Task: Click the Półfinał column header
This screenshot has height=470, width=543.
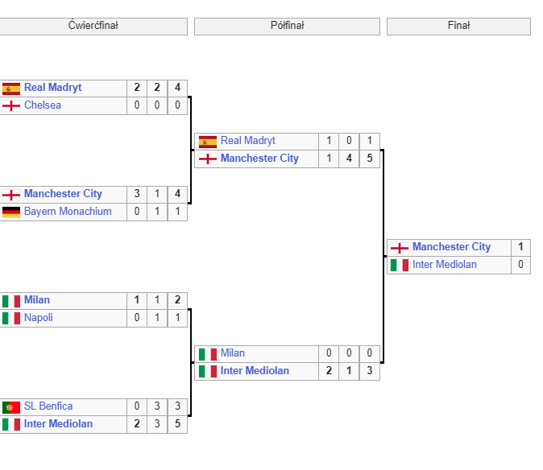Action: tap(287, 27)
